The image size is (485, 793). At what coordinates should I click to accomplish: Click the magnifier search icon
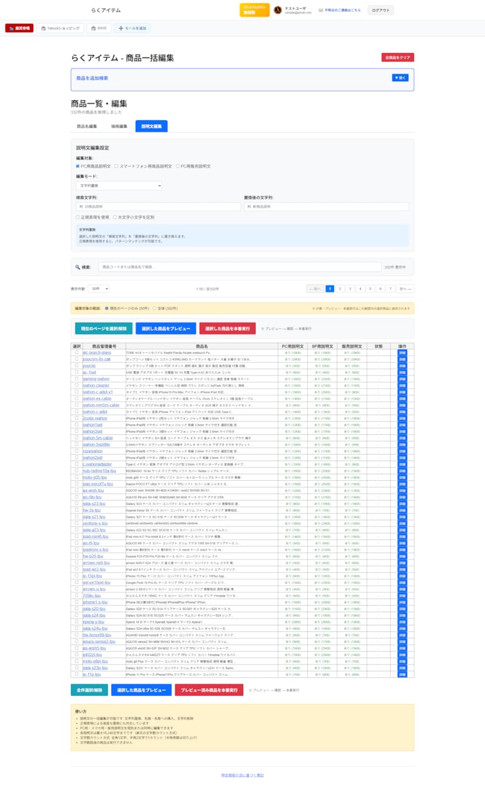(78, 267)
